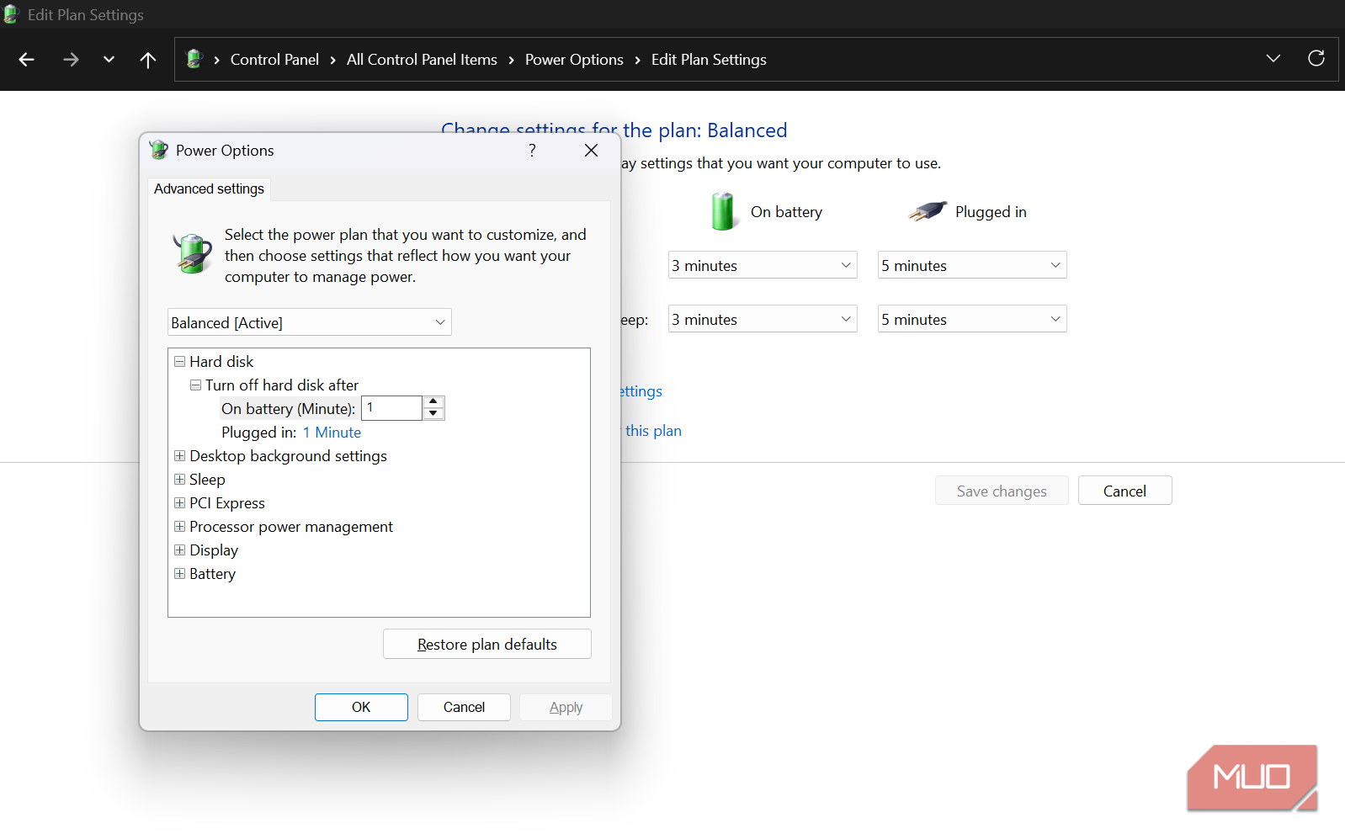Click Cancel in Edit Plan Settings window

click(x=1124, y=491)
